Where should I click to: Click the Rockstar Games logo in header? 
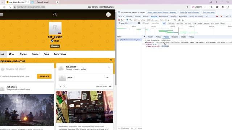click(x=55, y=14)
